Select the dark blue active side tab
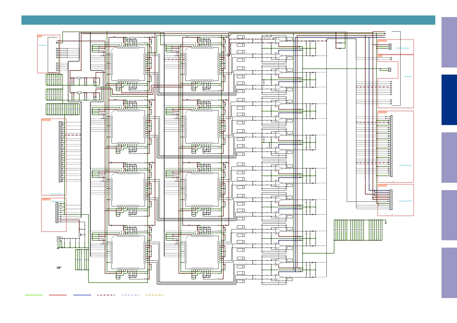This screenshot has height=323, width=457. (449, 100)
